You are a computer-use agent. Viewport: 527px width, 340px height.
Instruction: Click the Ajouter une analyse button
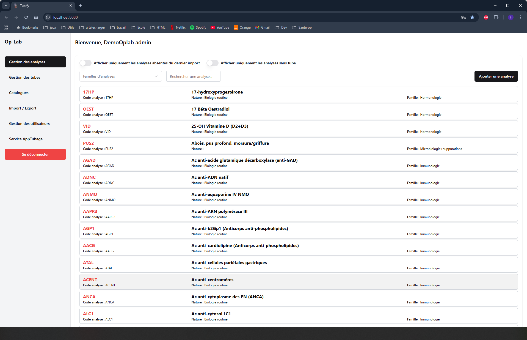pos(496,76)
